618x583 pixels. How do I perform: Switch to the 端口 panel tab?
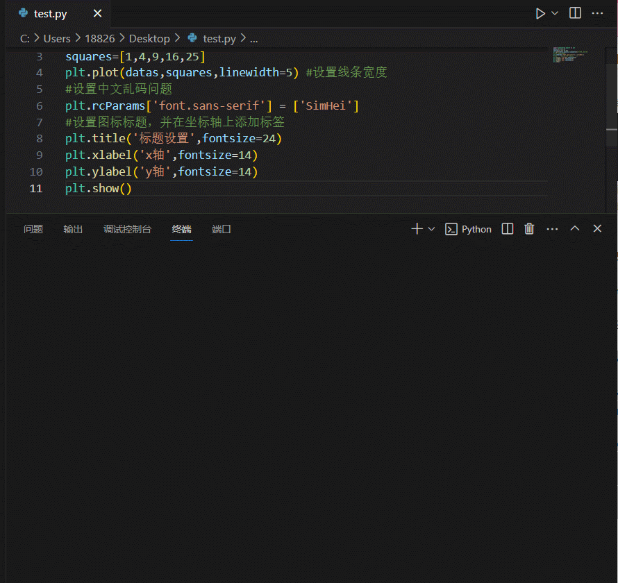tap(221, 229)
